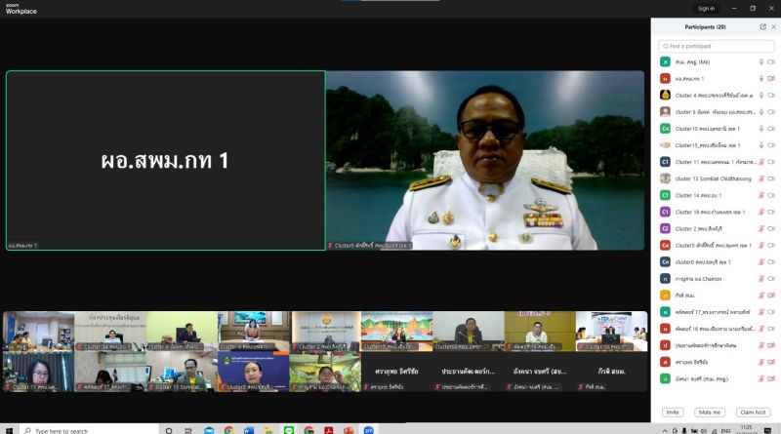The image size is (781, 434).
Task: Click the Participants (20) panel title
Action: point(705,27)
